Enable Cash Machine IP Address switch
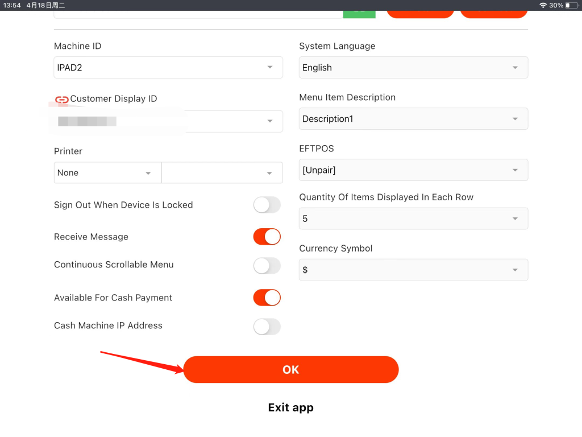The width and height of the screenshot is (582, 437). click(267, 326)
